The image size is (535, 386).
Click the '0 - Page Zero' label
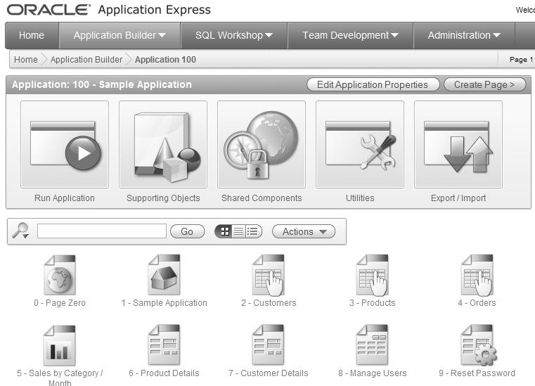[x=60, y=303]
